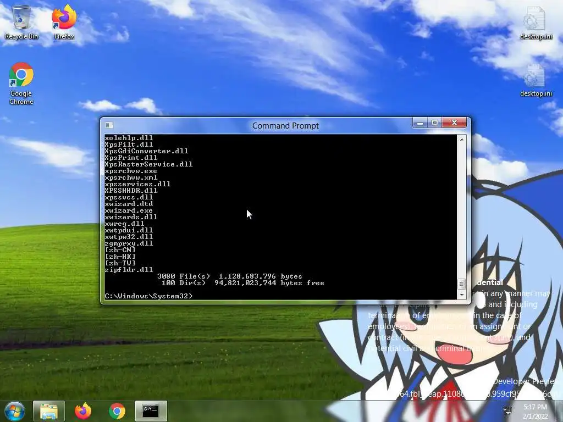Screen dimensions: 563x422
Task: Launch Firefox from the taskbar
Action: click(83, 411)
